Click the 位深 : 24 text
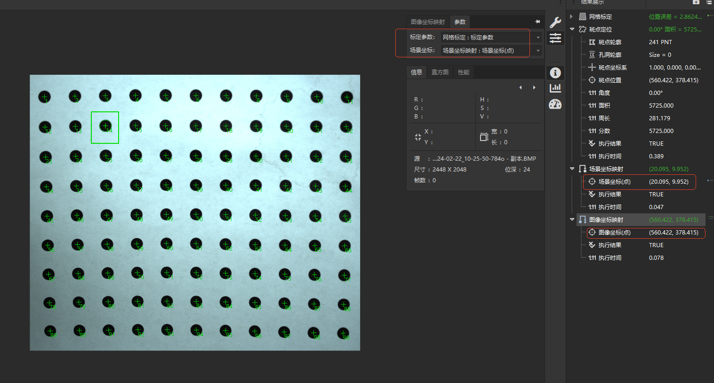Image resolution: width=714 pixels, height=383 pixels. point(517,169)
